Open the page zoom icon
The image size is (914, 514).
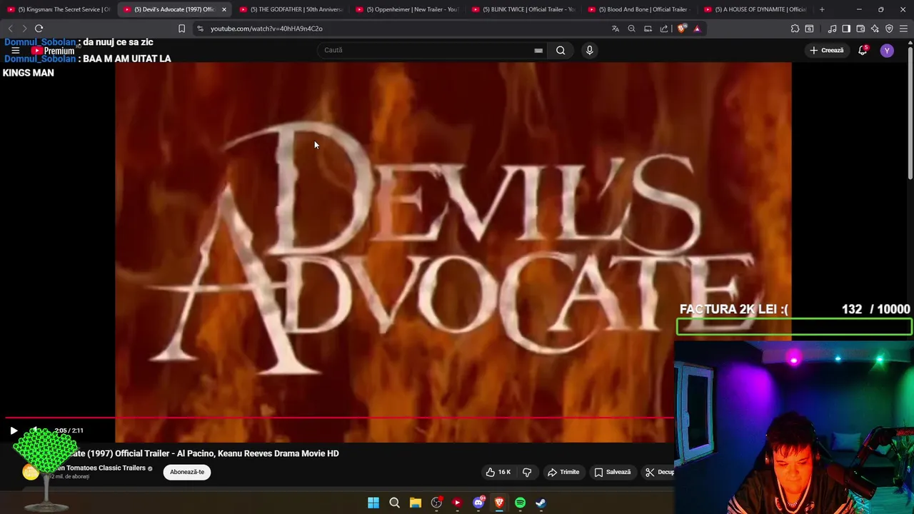(631, 29)
